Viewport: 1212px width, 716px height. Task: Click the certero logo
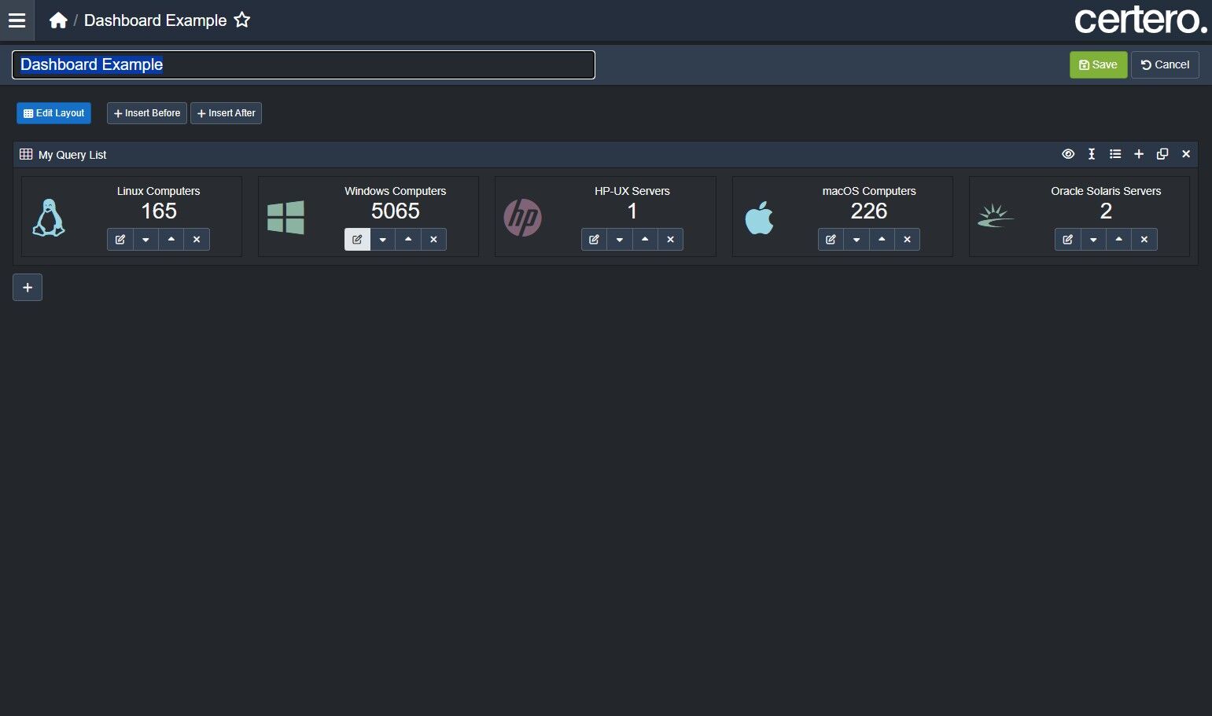(1140, 20)
